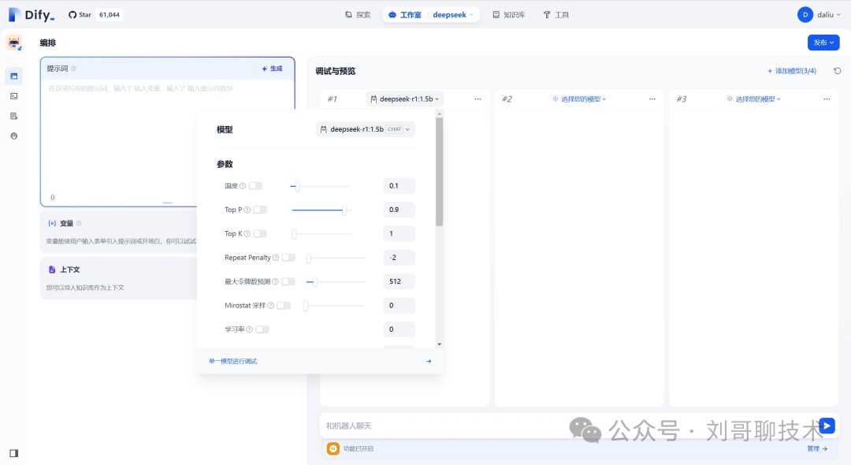Image resolution: width=851 pixels, height=465 pixels.
Task: Toggle the Repeat Penalty switch
Action: [x=288, y=258]
